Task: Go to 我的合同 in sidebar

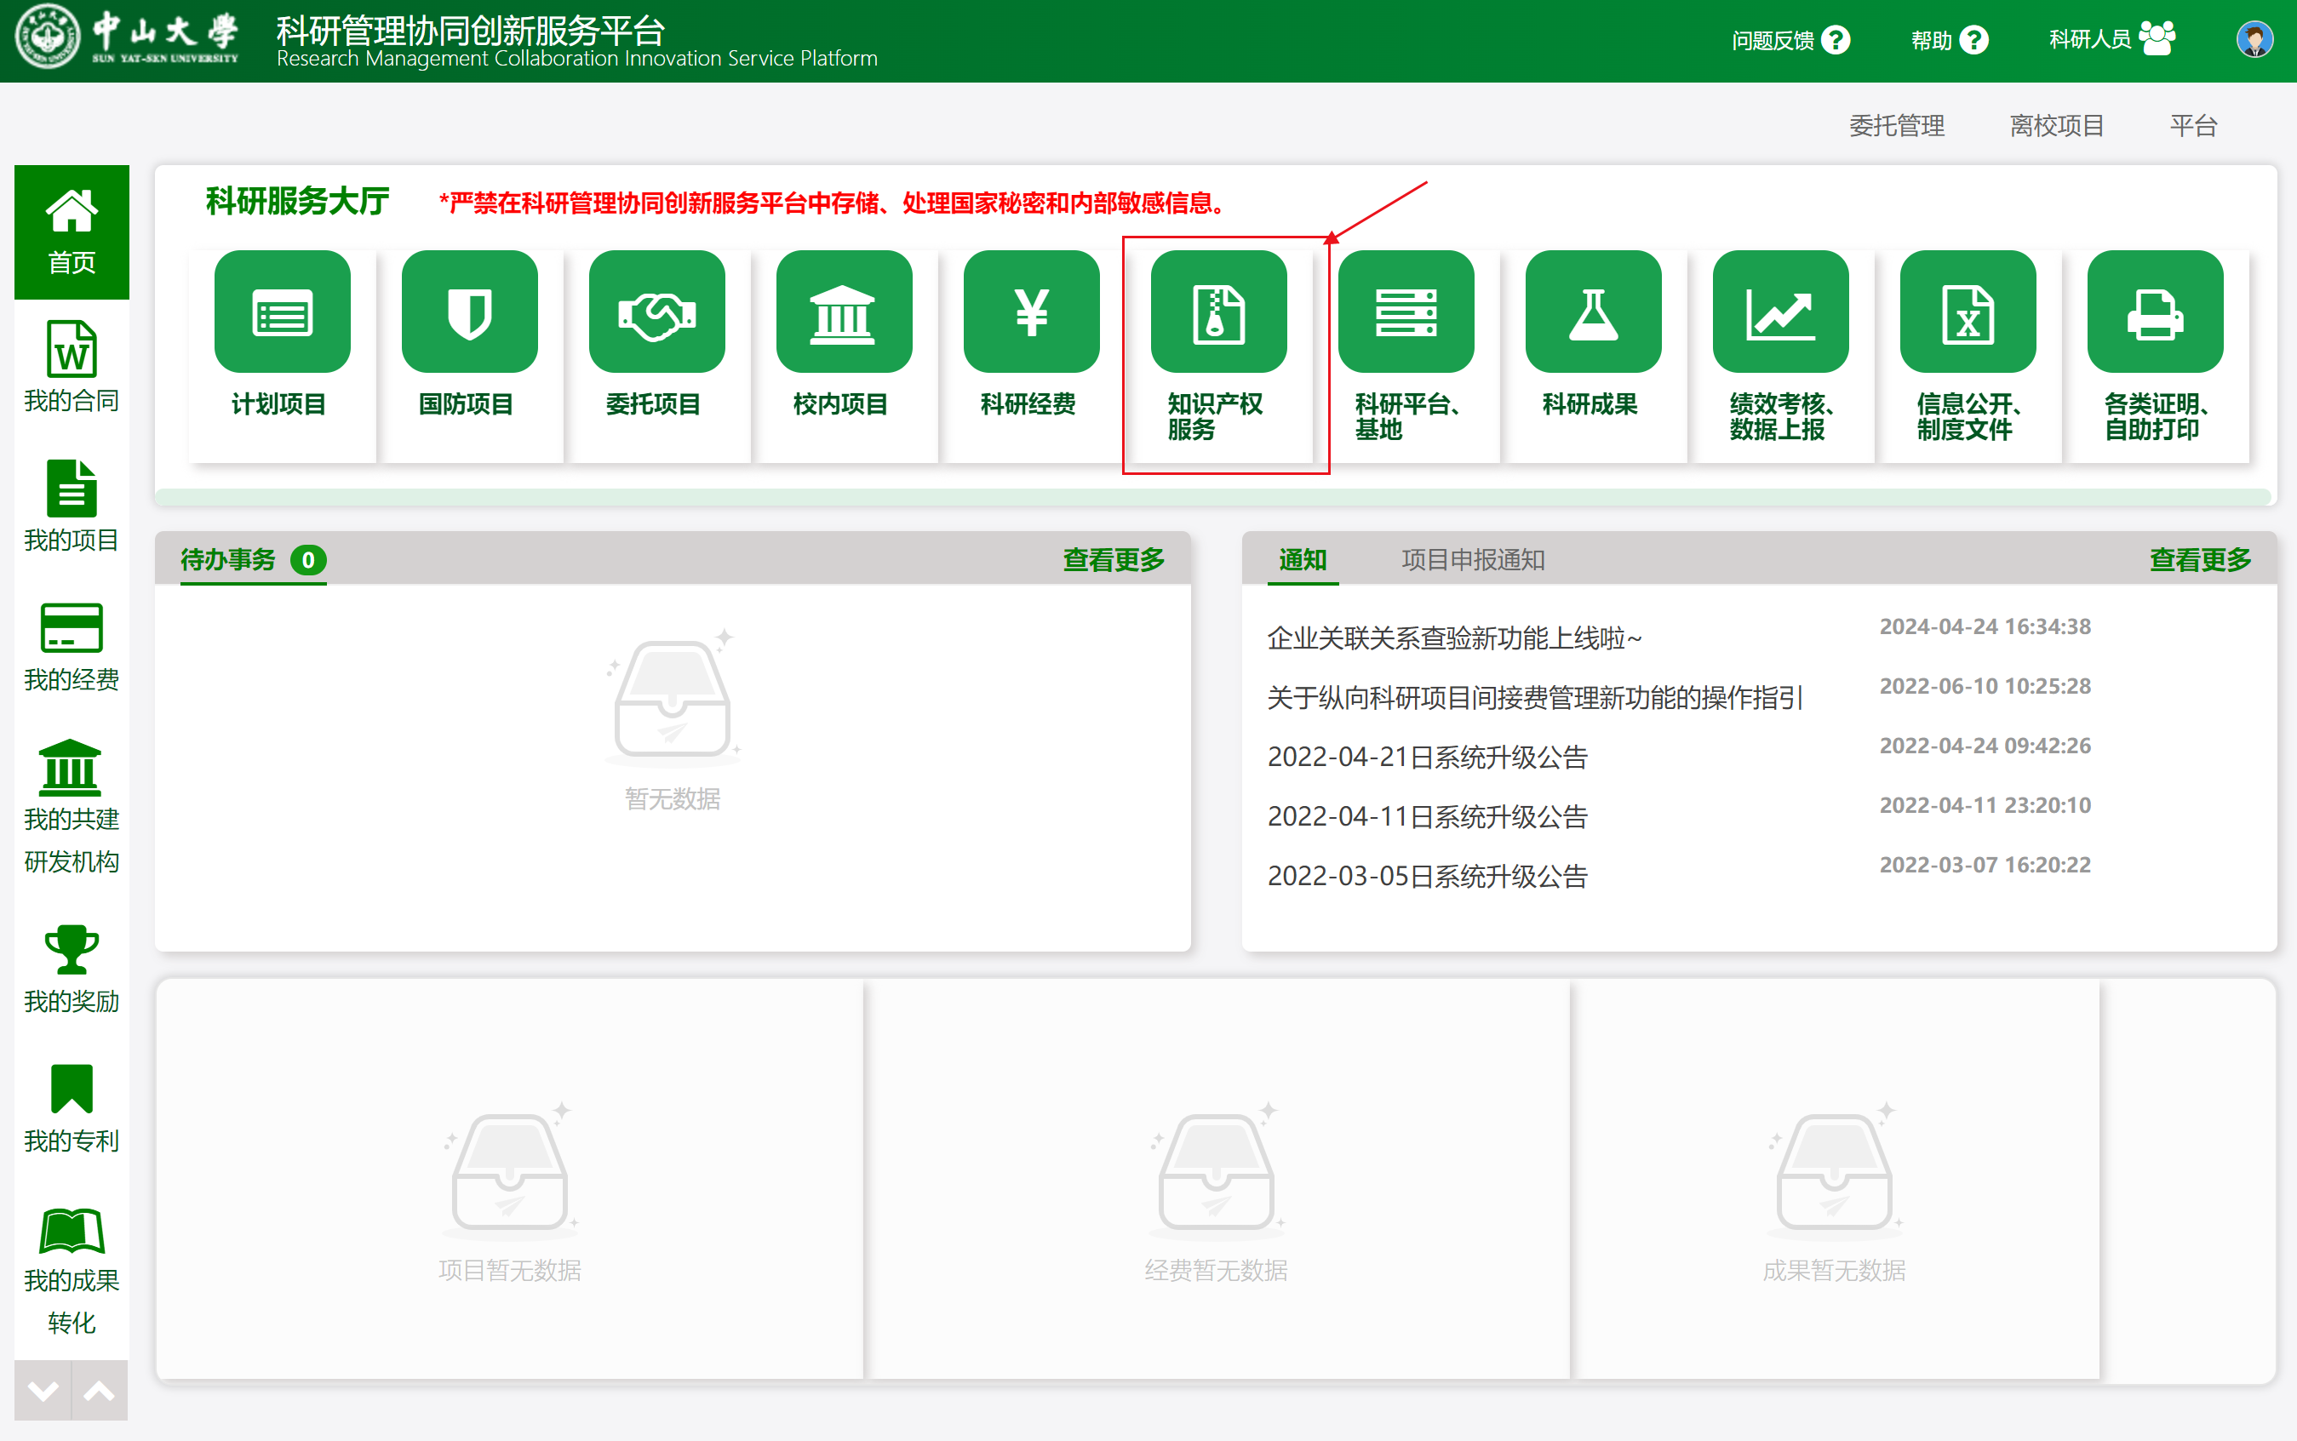Action: pos(72,368)
